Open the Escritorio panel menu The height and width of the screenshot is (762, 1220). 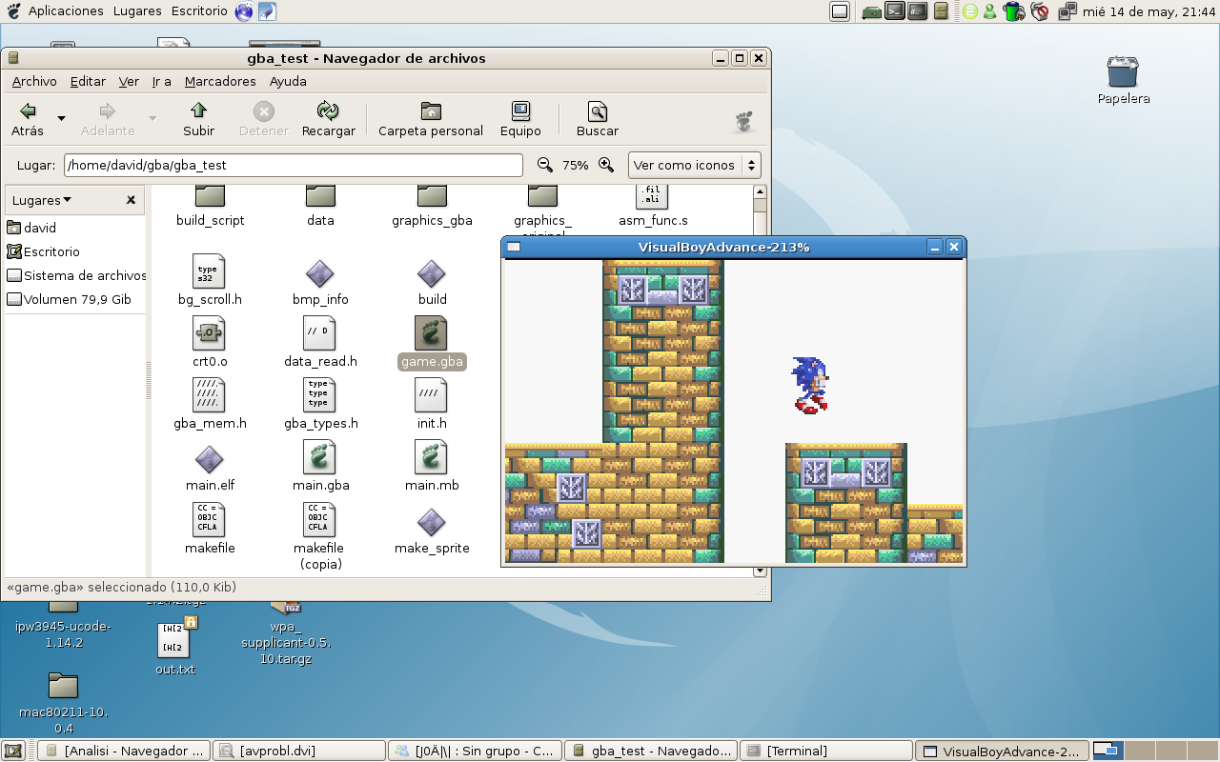(x=199, y=11)
